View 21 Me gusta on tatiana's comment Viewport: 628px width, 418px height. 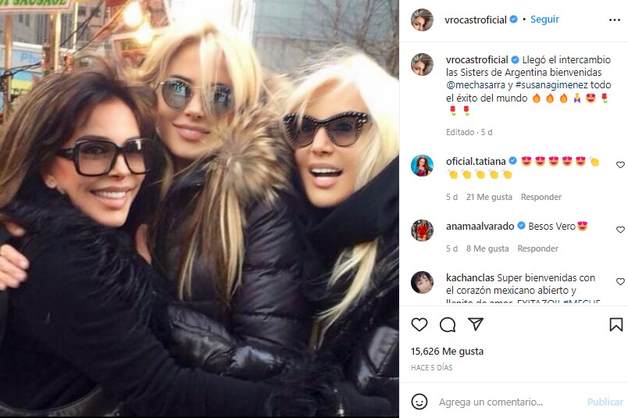point(489,197)
